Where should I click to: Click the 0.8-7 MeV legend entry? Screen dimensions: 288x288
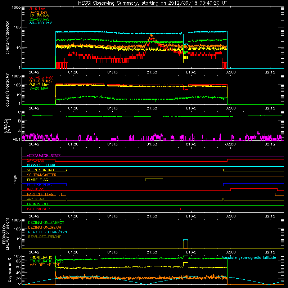click(40, 85)
